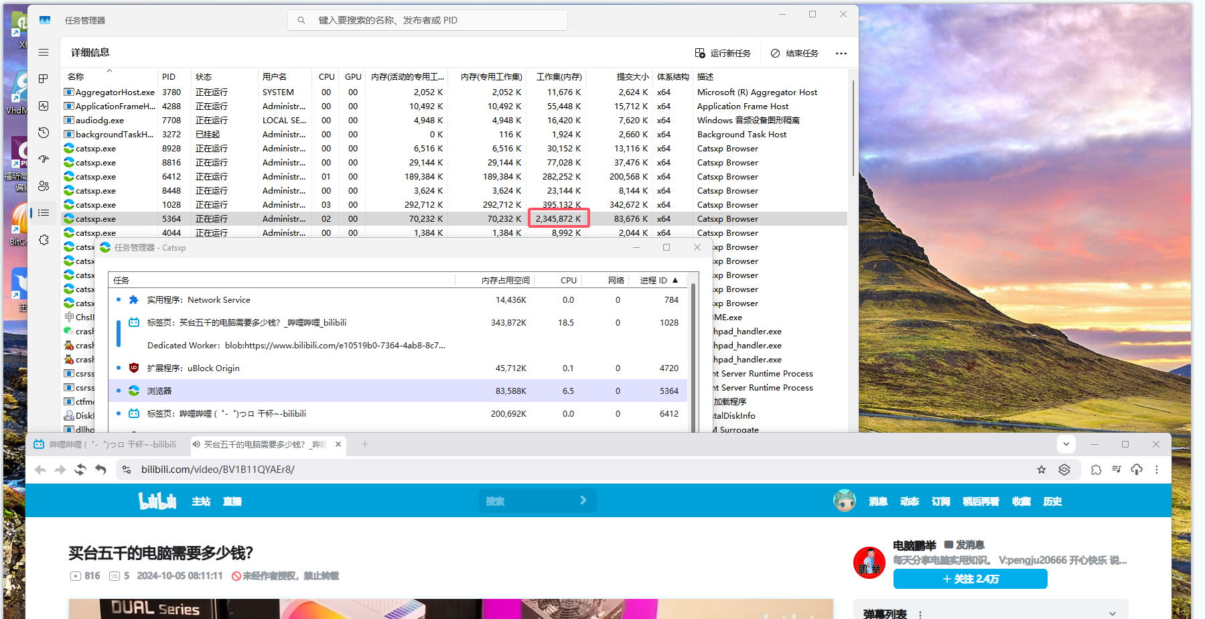The width and height of the screenshot is (1205, 619).
Task: Focus the Task Manager search box
Action: [x=428, y=20]
